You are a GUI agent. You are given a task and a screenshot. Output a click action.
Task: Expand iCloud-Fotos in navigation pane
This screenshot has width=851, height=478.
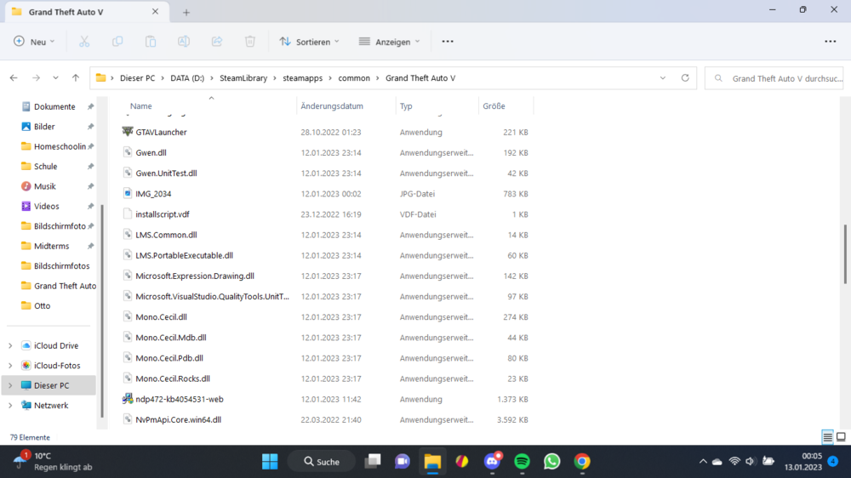10,366
